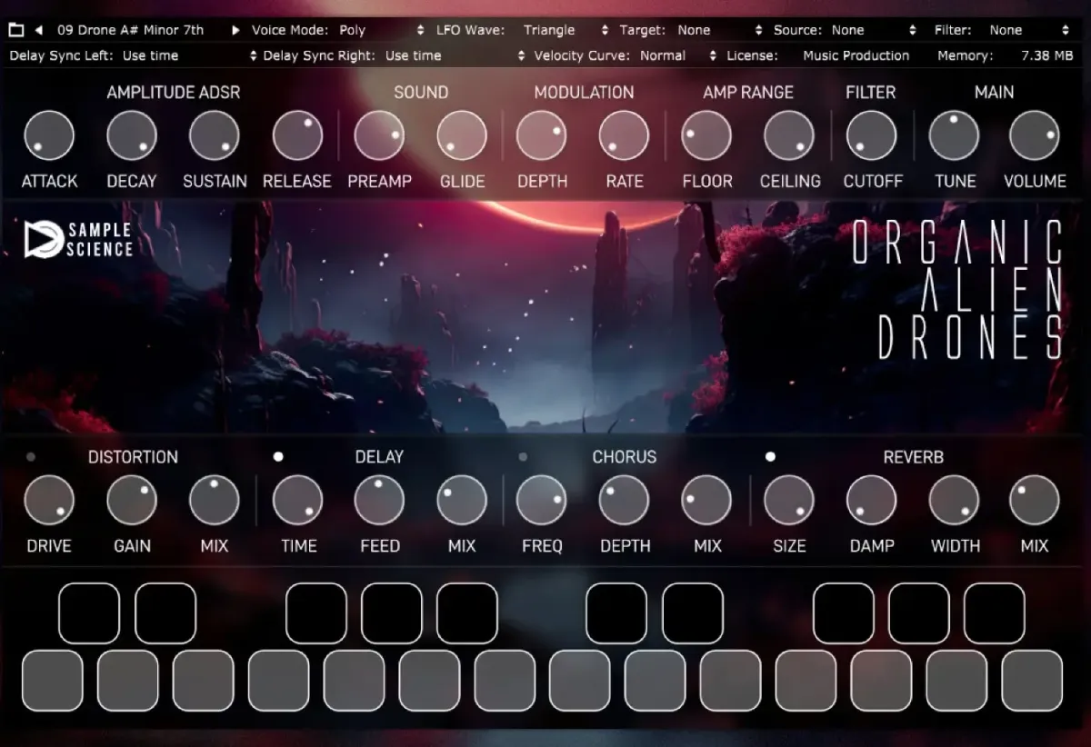Play the lower-octave A# black key pad

tap(467, 613)
